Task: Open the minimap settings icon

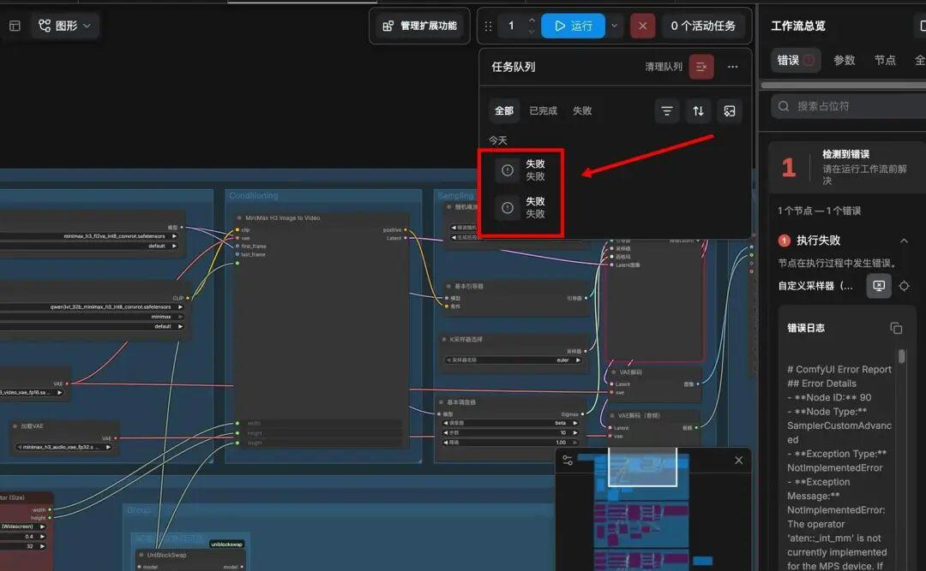Action: pyautogui.click(x=568, y=460)
